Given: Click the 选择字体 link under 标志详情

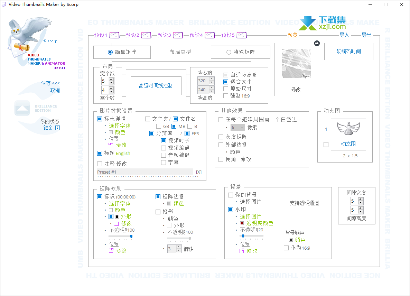Looking at the screenshot, I should click(x=120, y=126).
